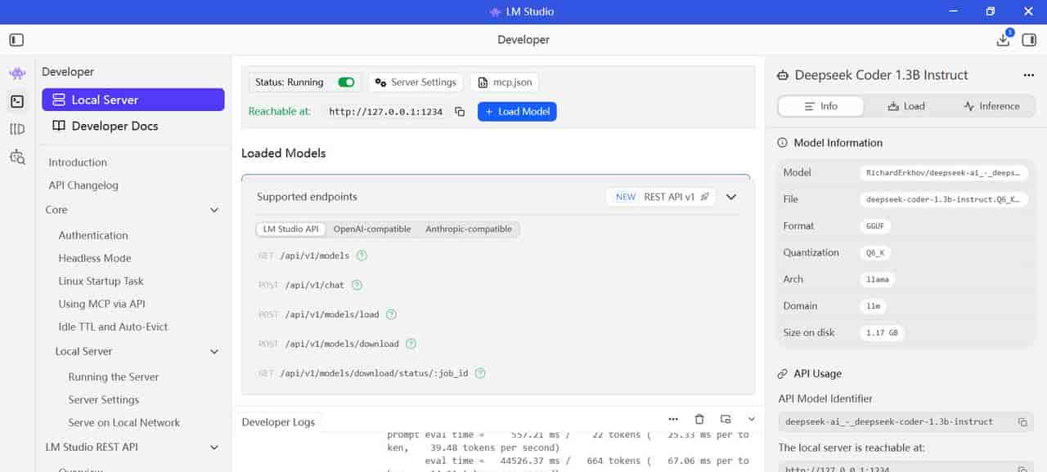The height and width of the screenshot is (472, 1047).
Task: Open Server Settings docs page in sidebar
Action: [104, 400]
